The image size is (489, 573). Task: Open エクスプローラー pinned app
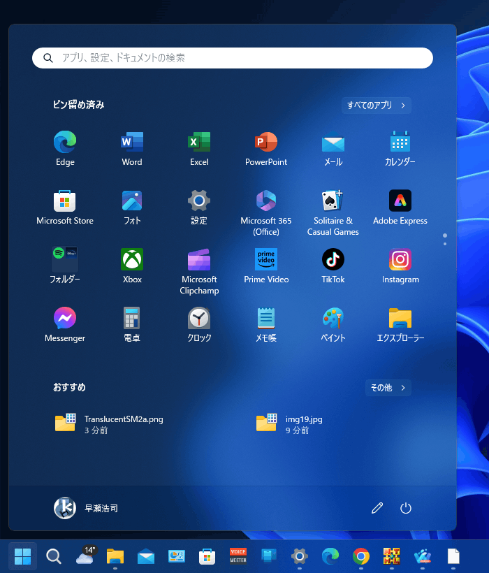[x=400, y=324]
